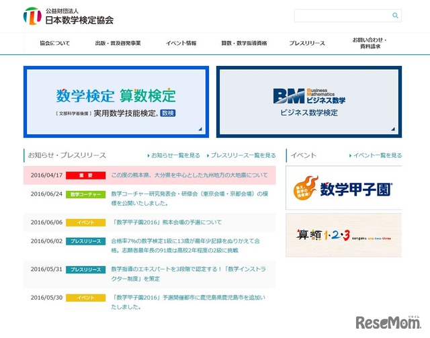This screenshot has width=430, height=338.
Task: Open the 数学コーチャー研究発表会 news item
Action: click(x=189, y=198)
